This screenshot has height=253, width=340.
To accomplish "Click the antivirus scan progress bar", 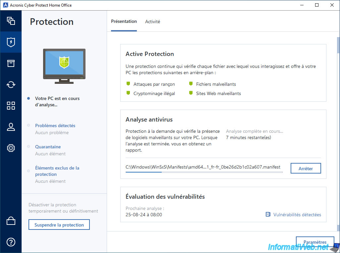I will 204,172.
